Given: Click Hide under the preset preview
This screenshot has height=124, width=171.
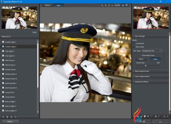Looking at the screenshot, I should click(x=34, y=33).
